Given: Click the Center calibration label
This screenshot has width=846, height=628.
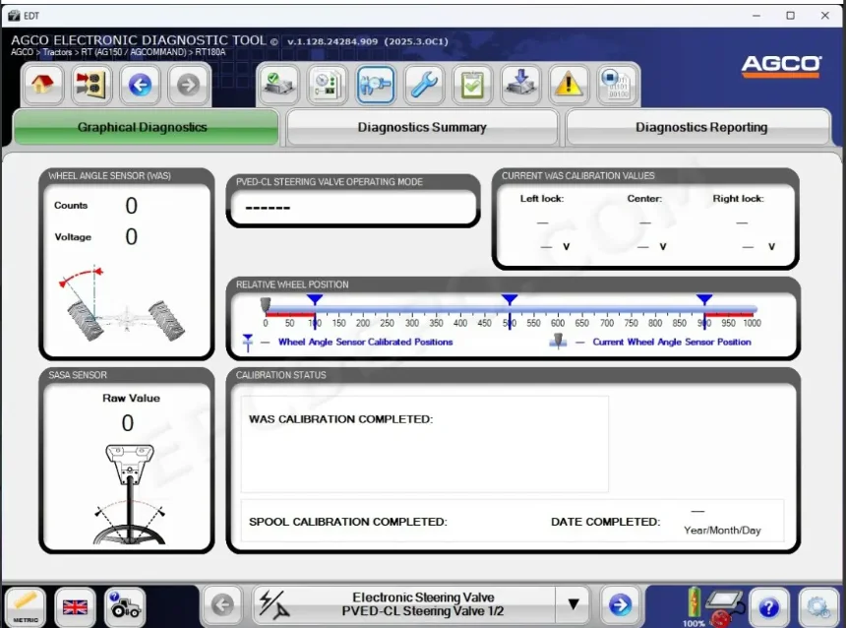Looking at the screenshot, I should (644, 199).
